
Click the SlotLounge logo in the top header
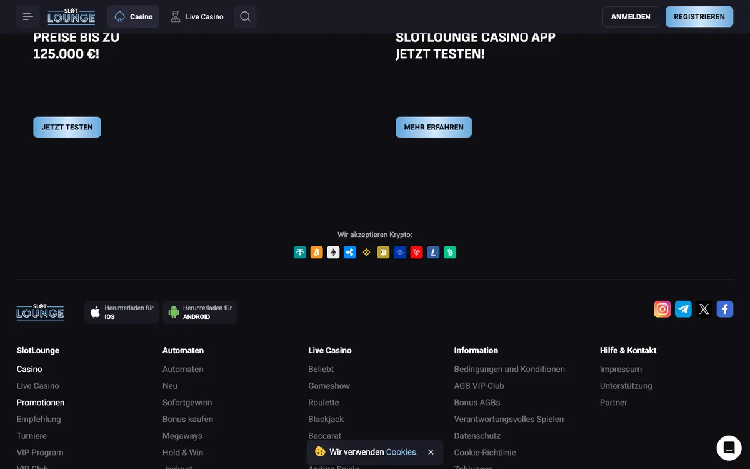pos(71,16)
